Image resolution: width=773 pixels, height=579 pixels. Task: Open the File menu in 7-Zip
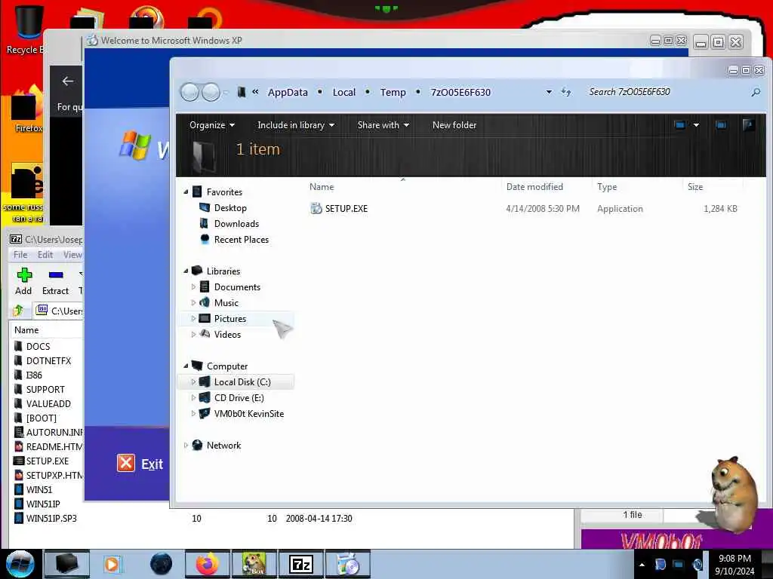20,255
